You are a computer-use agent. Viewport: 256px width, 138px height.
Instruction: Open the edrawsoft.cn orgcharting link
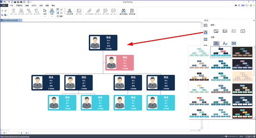tap(15, 136)
